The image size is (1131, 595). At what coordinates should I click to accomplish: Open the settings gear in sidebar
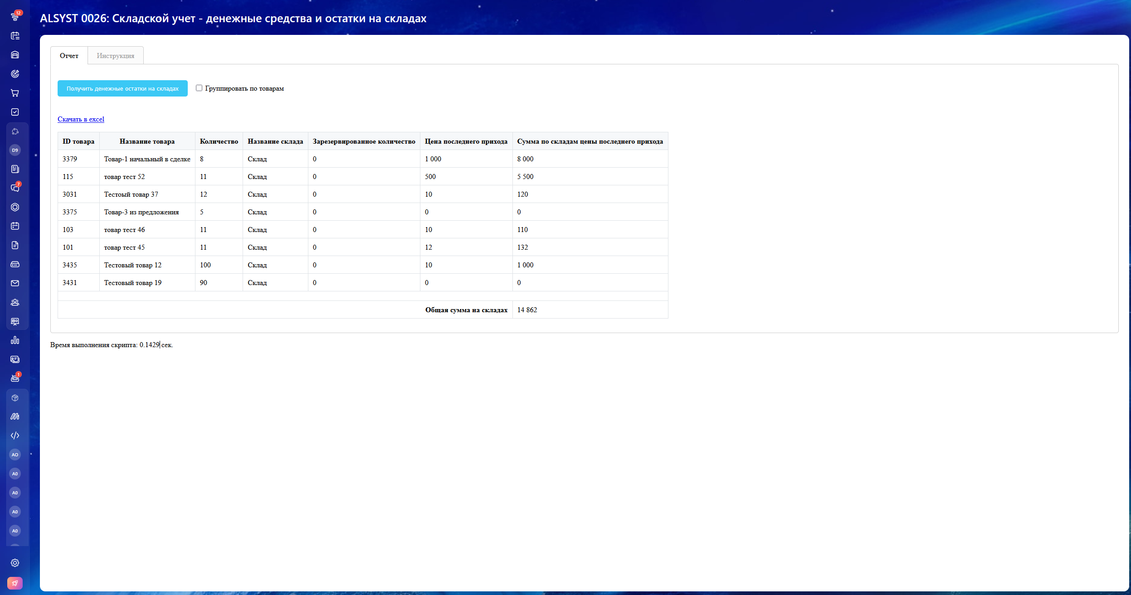[x=15, y=563]
